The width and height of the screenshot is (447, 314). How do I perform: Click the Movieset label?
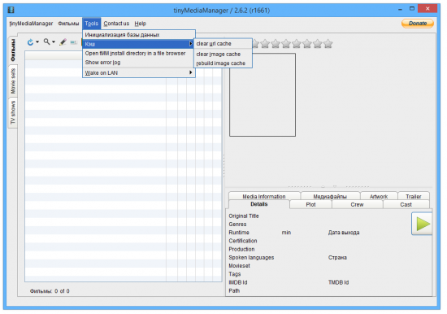point(239,265)
